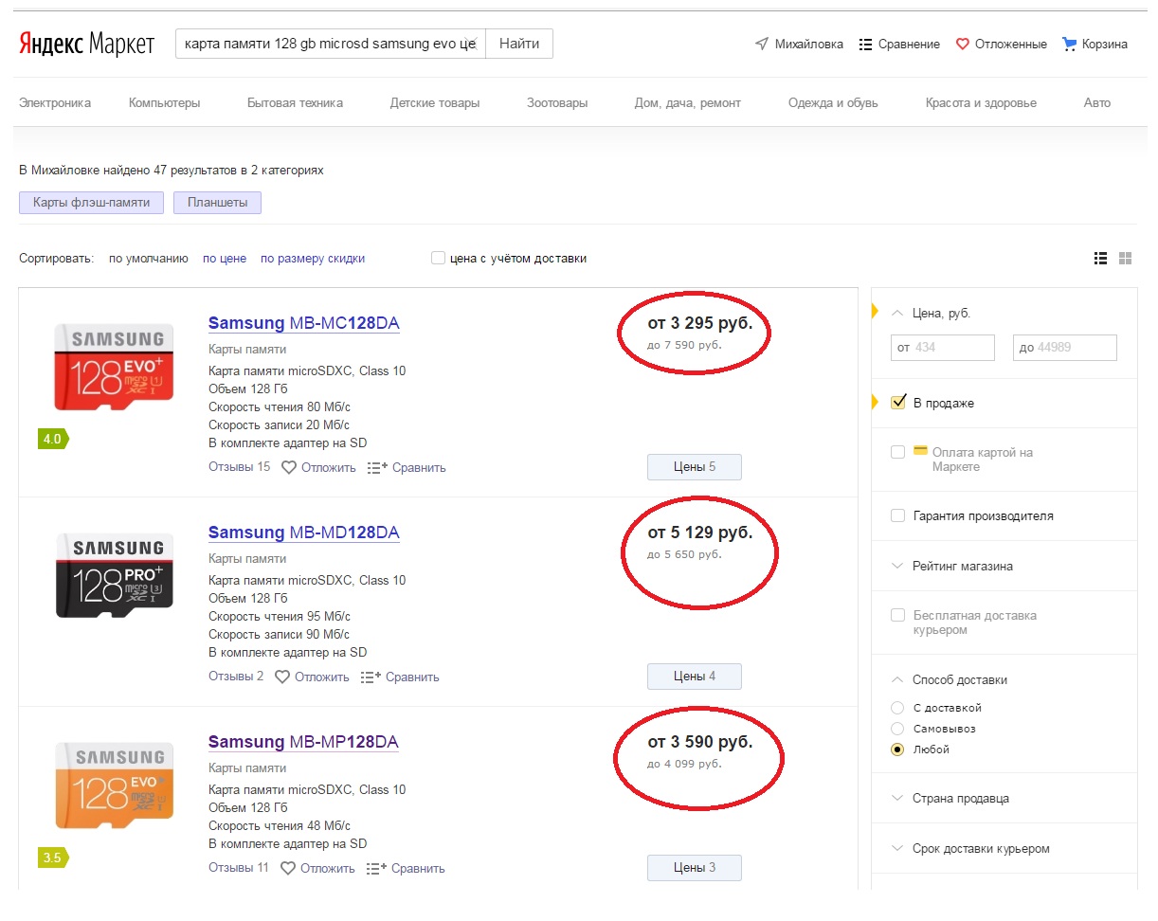This screenshot has height=921, width=1158.
Task: Open Цены 5 offers for MB-MC128DA
Action: click(694, 467)
